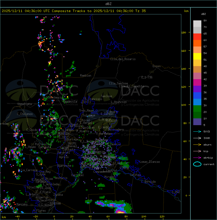Select the bright yellow 54 dBZ legend swatch
This screenshot has height=220, width=217.
(197, 56)
